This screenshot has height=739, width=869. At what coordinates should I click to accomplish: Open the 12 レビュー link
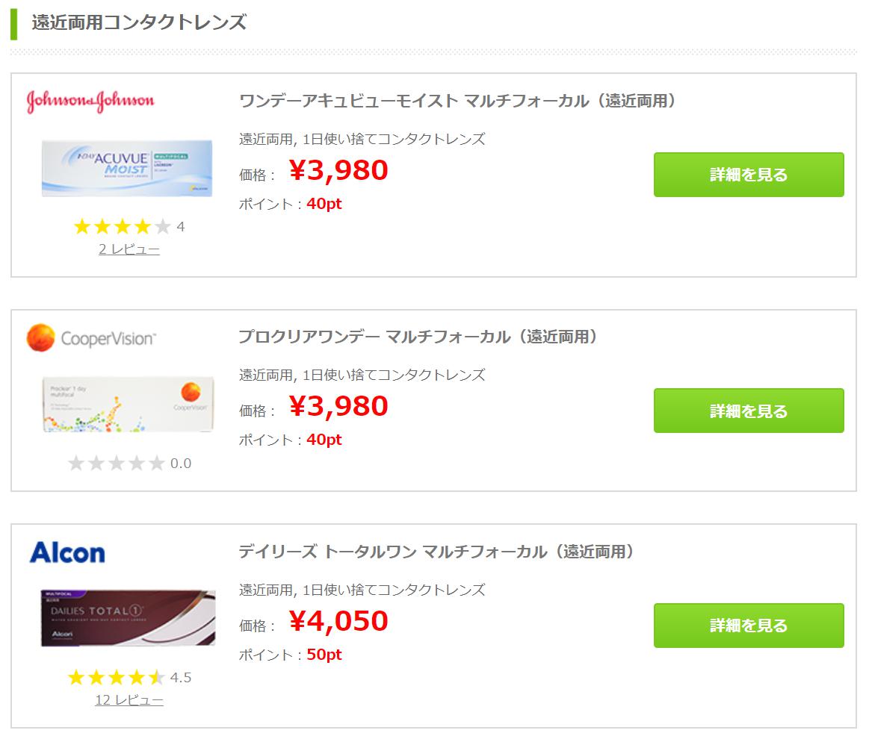(x=129, y=700)
